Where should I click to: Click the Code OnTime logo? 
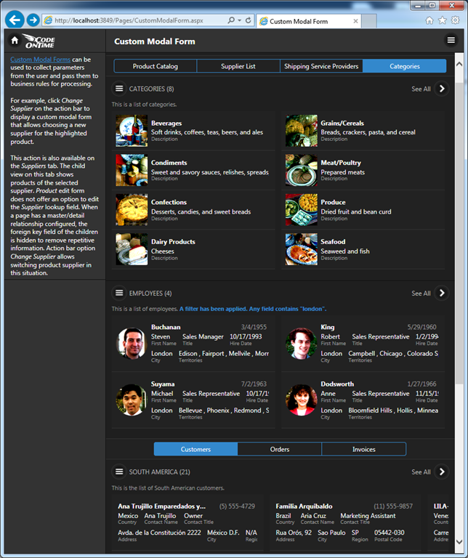click(x=39, y=41)
